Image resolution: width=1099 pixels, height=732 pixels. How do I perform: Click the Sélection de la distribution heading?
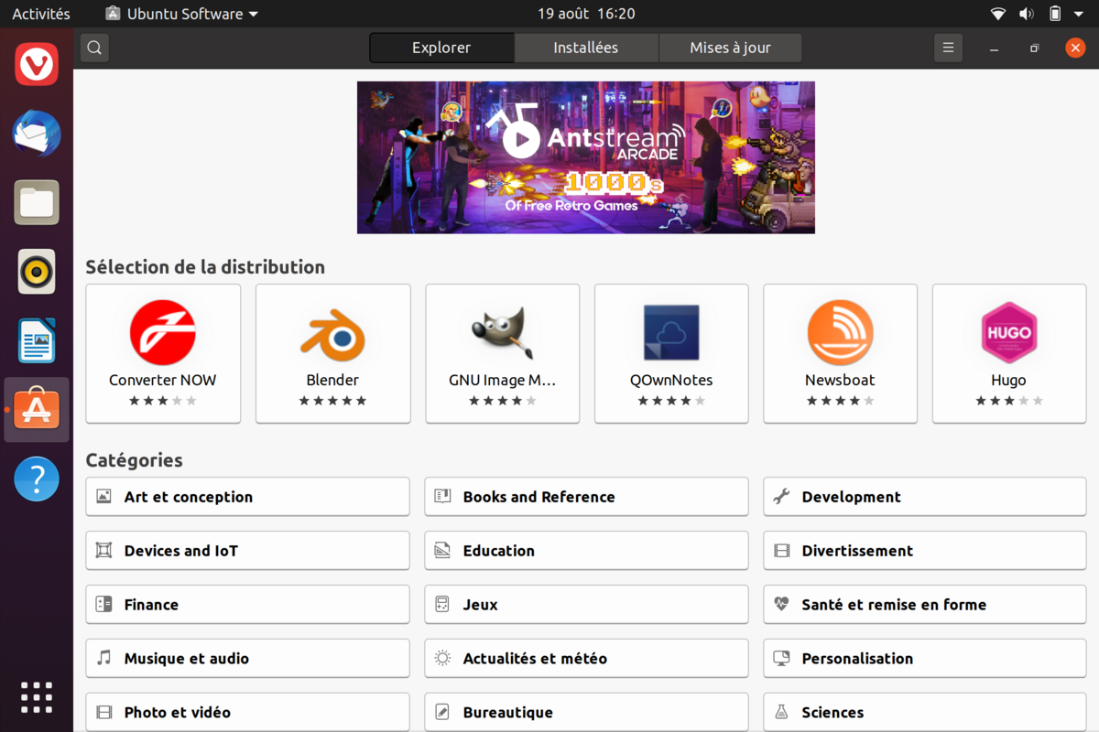click(x=205, y=267)
